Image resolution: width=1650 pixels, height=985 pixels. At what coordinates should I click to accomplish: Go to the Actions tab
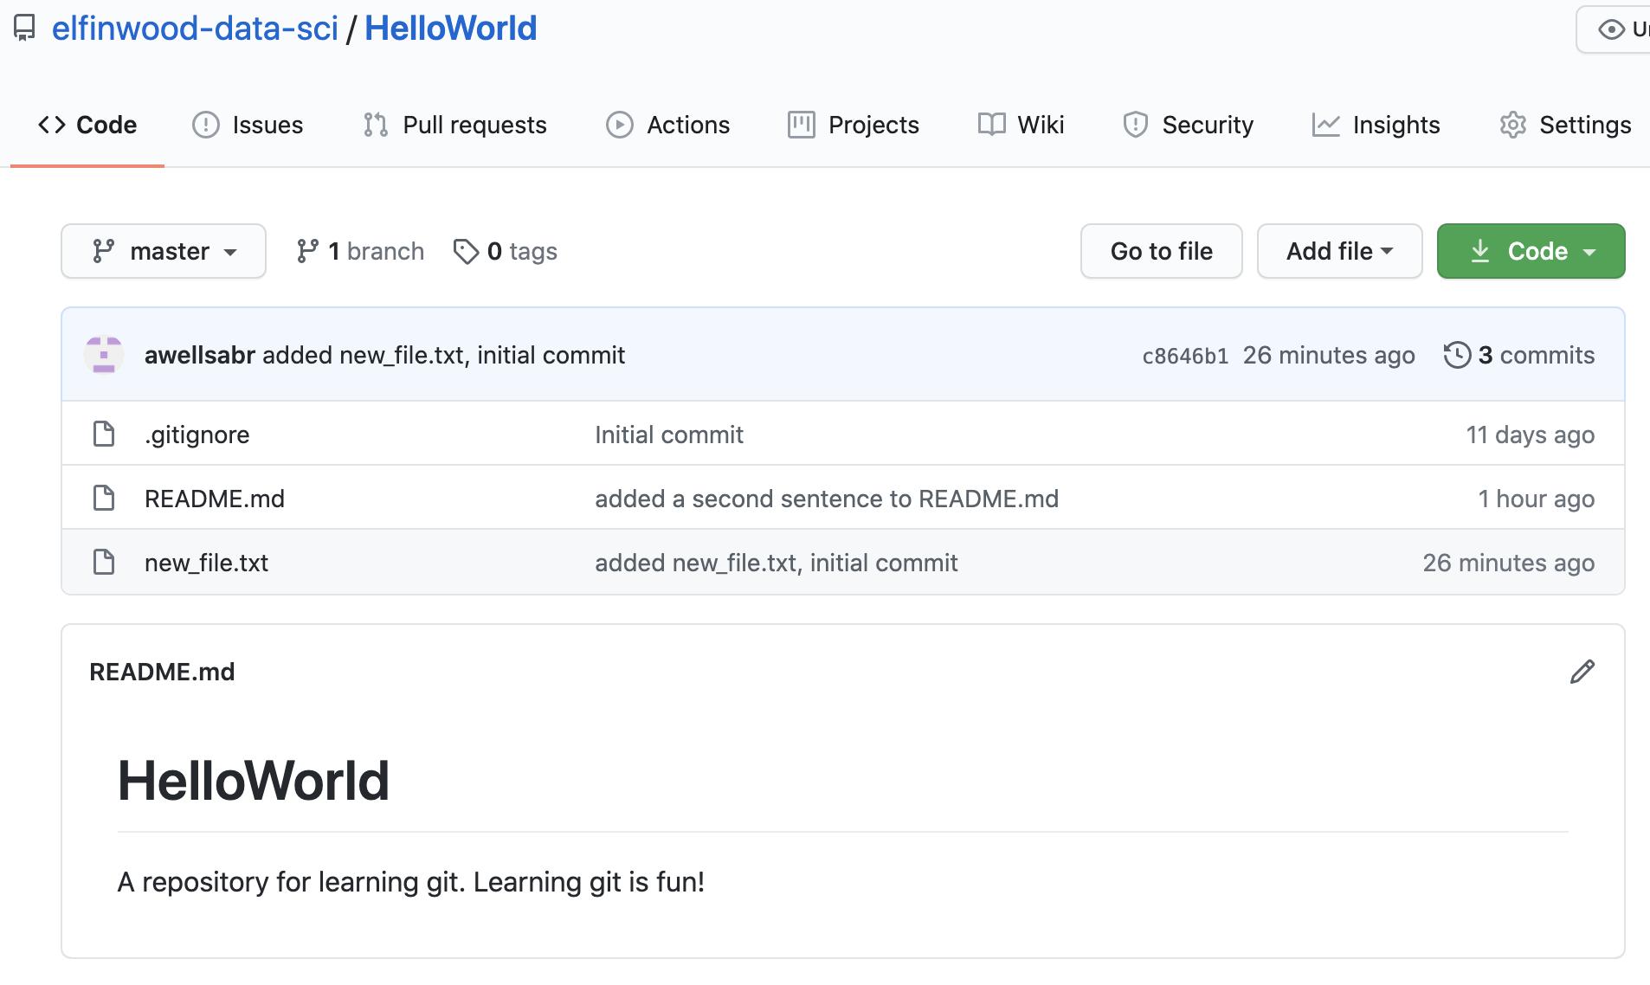point(668,125)
